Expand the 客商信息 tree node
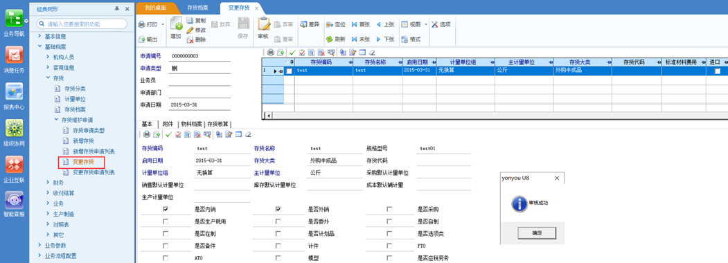Viewport: 728px width, 263px height. (48, 67)
